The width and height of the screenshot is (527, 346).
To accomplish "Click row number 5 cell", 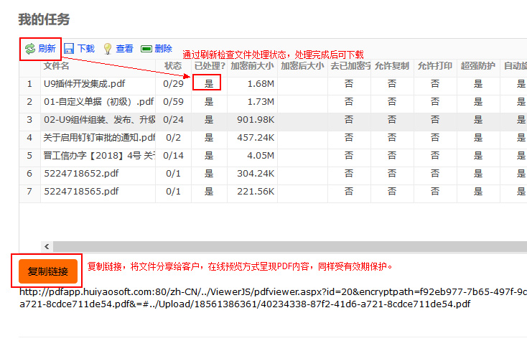I will 29,156.
